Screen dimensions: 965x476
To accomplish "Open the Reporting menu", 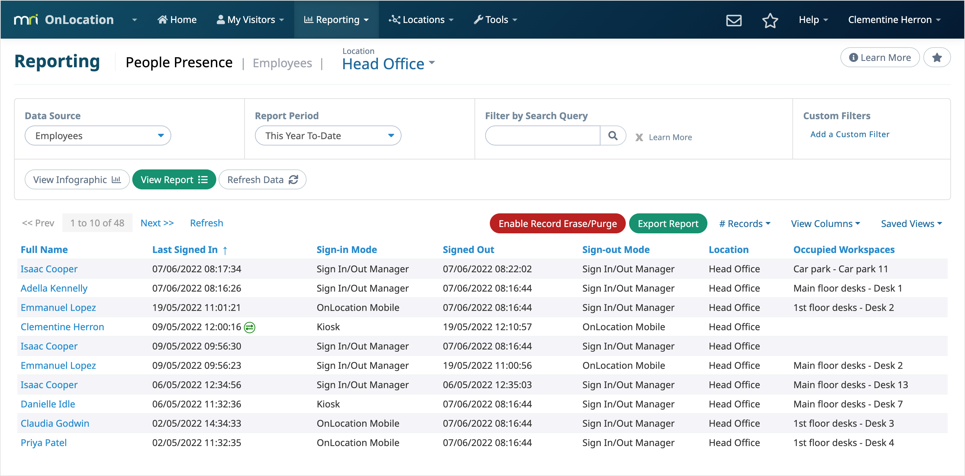I will coord(336,20).
